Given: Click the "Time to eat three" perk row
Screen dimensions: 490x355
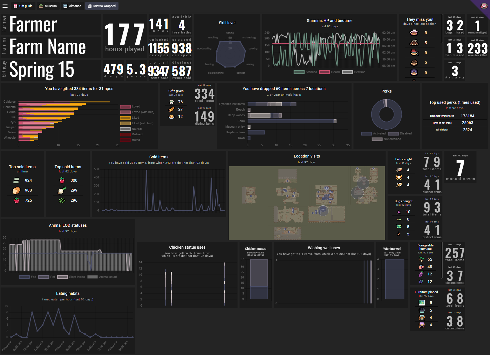Looking at the screenshot, I should pos(455,123).
